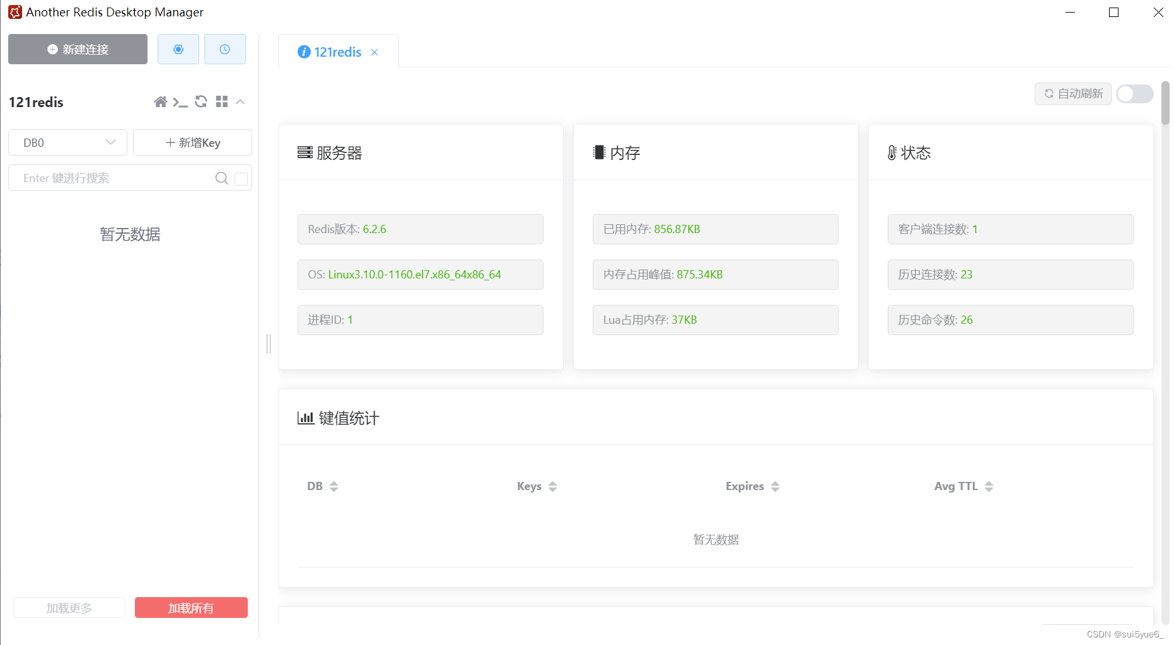Image resolution: width=1174 pixels, height=645 pixels.
Task: Click the 加载所有 load all button
Action: 191,608
